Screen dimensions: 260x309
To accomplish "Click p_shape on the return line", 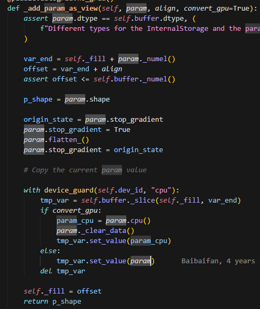I will tap(67, 302).
